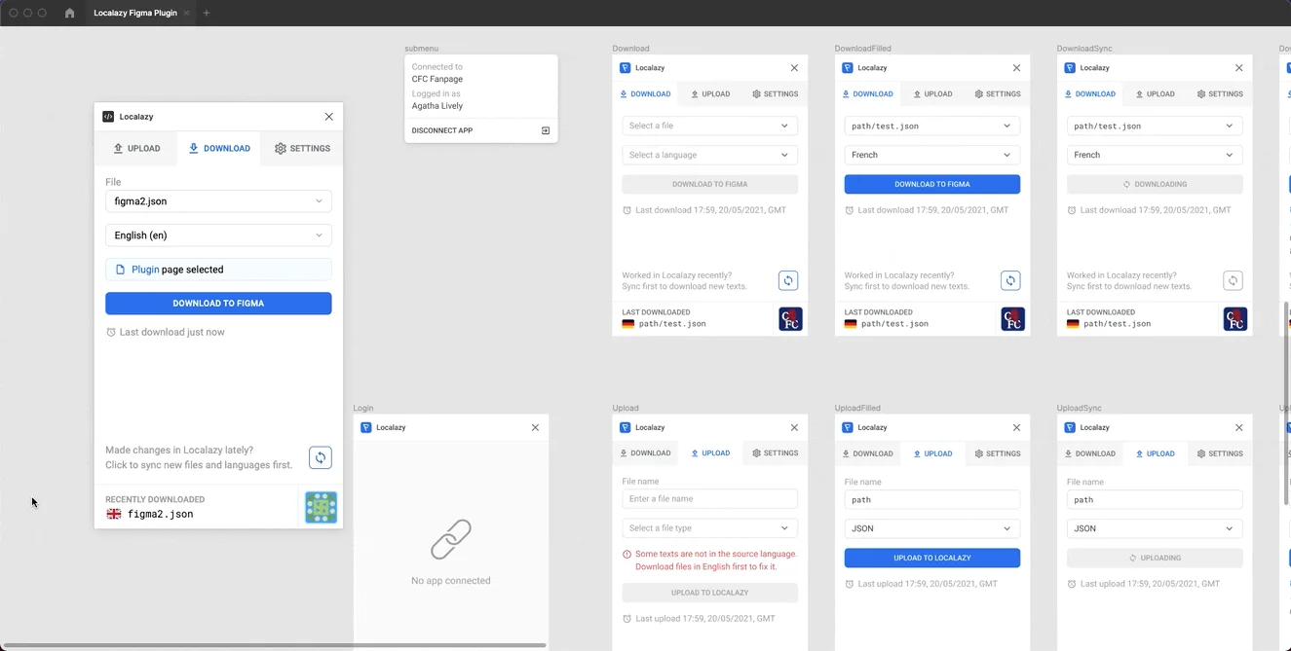Open the Select a language dropdown in the Download frame
1291x651 pixels.
[x=709, y=155]
